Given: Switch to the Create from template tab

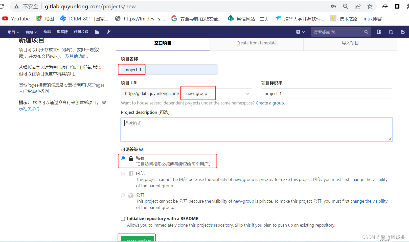Looking at the screenshot, I should (x=256, y=43).
